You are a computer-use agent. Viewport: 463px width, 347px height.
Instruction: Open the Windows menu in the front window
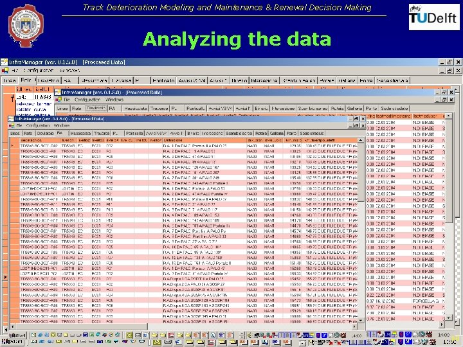pyautogui.click(x=62, y=125)
